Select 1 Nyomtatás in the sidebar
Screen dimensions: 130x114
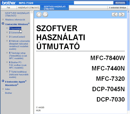point(15,28)
